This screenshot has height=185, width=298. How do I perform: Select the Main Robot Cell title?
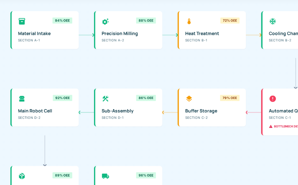35,111
